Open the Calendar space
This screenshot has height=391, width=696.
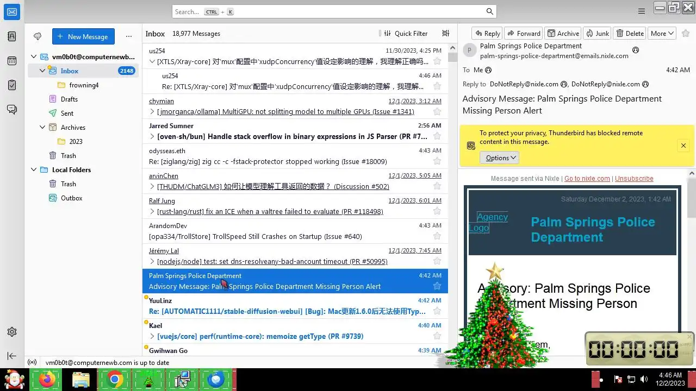click(12, 61)
